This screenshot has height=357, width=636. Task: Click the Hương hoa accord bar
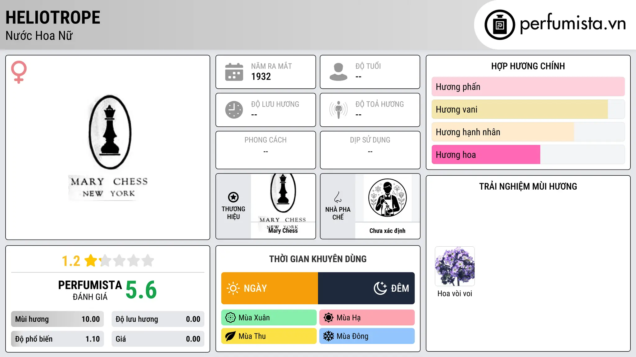tap(528, 155)
